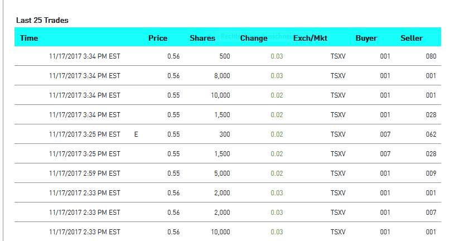464x241 pixels.
Task: Click the 0.55 price of the 5,000-share trade
Action: (x=173, y=173)
